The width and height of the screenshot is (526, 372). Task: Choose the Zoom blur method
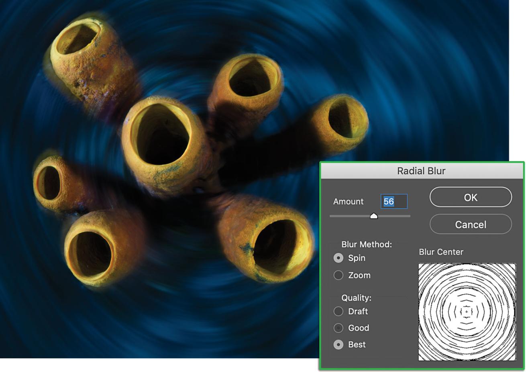tap(338, 275)
